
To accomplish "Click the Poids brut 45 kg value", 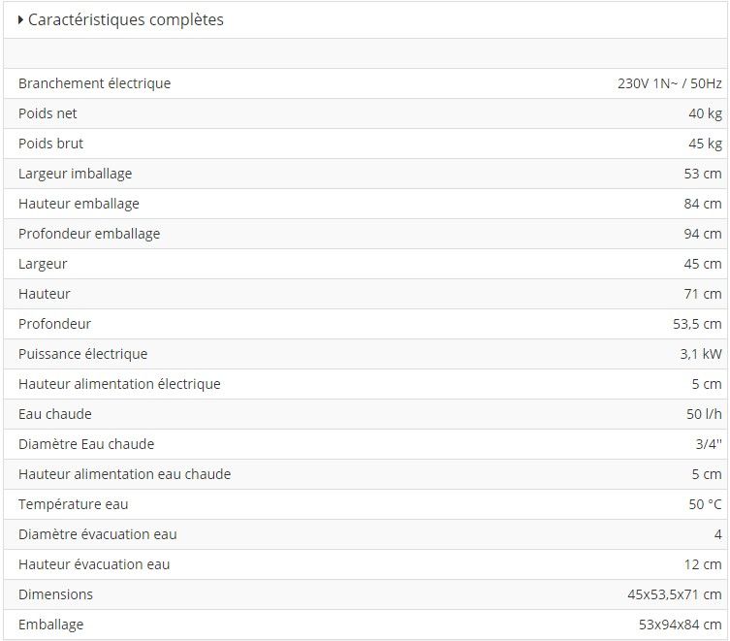I will [705, 144].
